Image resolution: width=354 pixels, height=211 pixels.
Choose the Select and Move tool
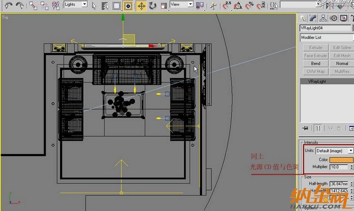click(x=141, y=5)
